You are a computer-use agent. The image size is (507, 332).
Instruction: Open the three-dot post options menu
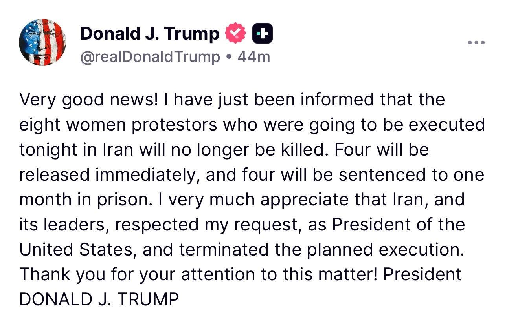click(476, 42)
